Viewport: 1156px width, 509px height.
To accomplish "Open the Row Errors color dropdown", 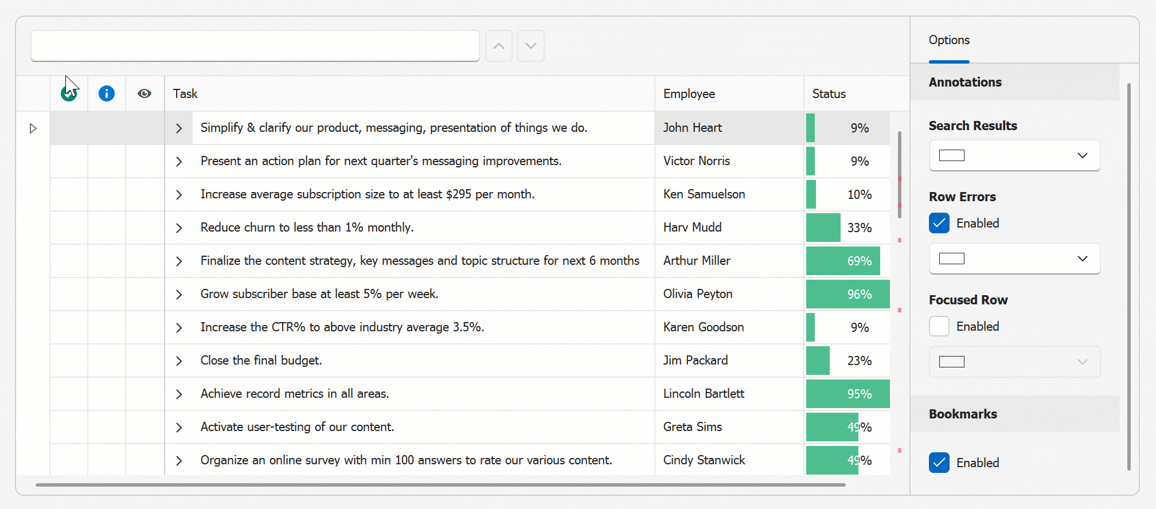I will click(1014, 259).
